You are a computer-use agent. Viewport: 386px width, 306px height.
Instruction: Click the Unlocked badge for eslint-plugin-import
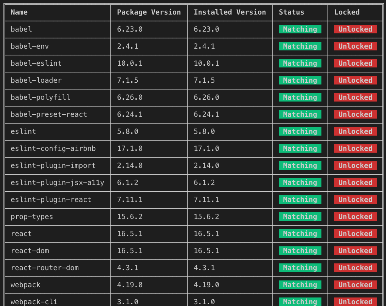(x=355, y=165)
